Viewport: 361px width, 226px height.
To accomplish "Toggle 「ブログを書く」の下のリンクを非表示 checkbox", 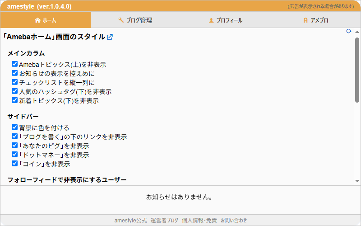I will click(x=14, y=137).
